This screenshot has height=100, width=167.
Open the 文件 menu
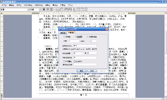pos(4,5)
